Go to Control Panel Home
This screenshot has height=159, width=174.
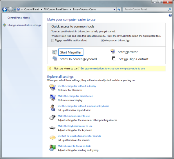pos(19,18)
